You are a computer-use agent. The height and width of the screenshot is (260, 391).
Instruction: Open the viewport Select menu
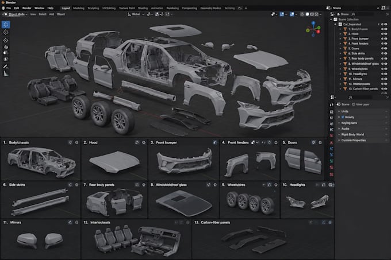[43, 14]
